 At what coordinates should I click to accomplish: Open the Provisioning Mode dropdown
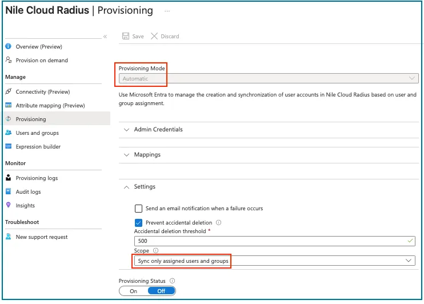pyautogui.click(x=269, y=78)
